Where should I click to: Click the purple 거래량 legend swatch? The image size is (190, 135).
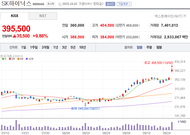(x=178, y=122)
